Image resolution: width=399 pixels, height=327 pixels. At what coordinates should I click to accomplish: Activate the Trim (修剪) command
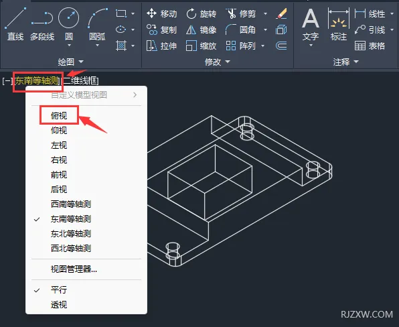(240, 13)
